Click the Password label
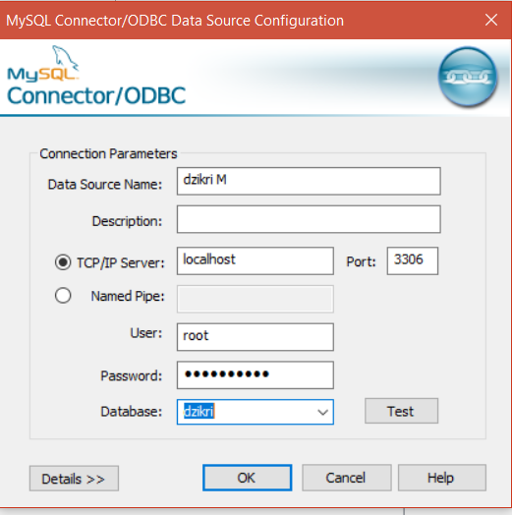The height and width of the screenshot is (515, 512). click(131, 375)
